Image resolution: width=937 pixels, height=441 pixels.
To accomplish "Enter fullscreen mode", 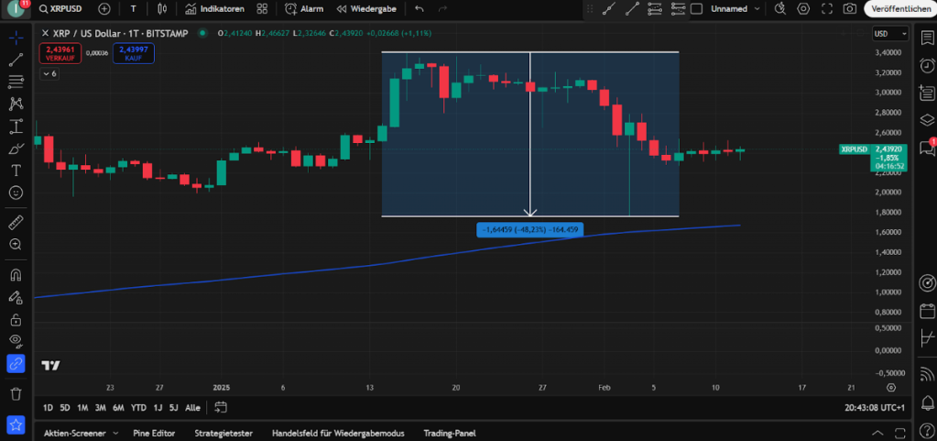I will pyautogui.click(x=827, y=9).
